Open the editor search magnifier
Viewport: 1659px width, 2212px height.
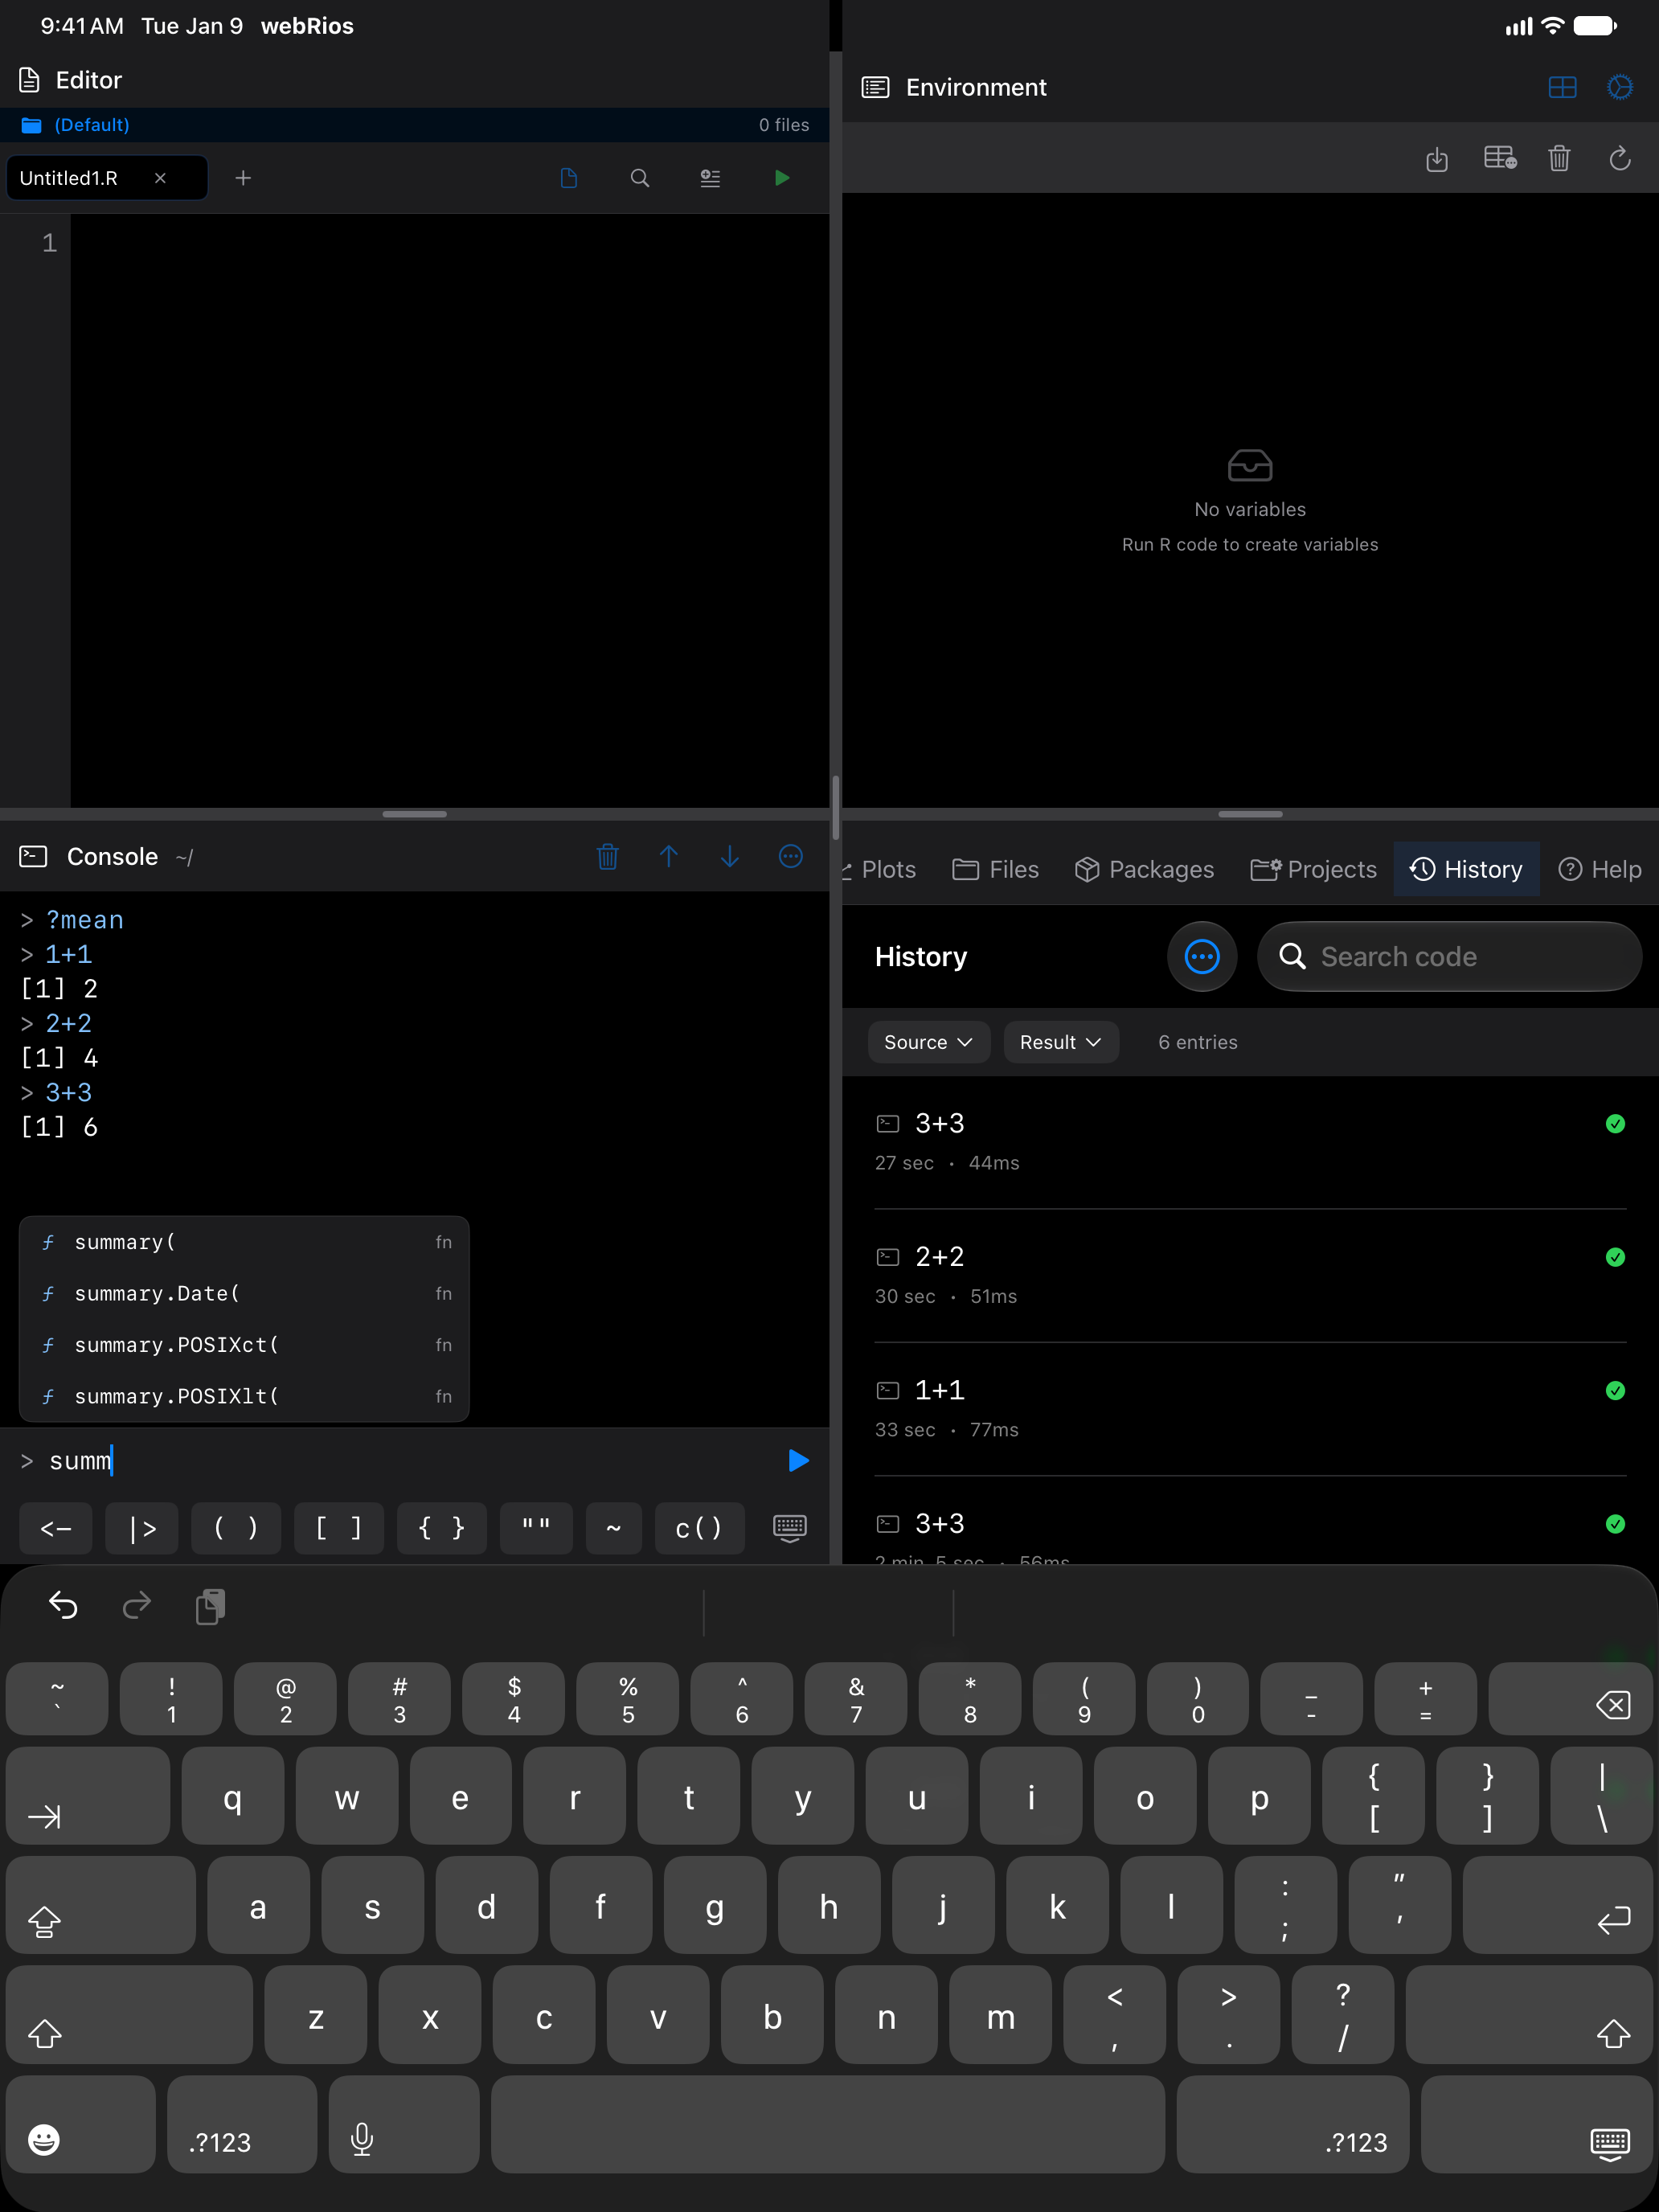click(640, 178)
